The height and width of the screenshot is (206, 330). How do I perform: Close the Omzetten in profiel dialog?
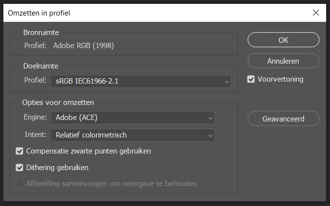[x=316, y=13]
